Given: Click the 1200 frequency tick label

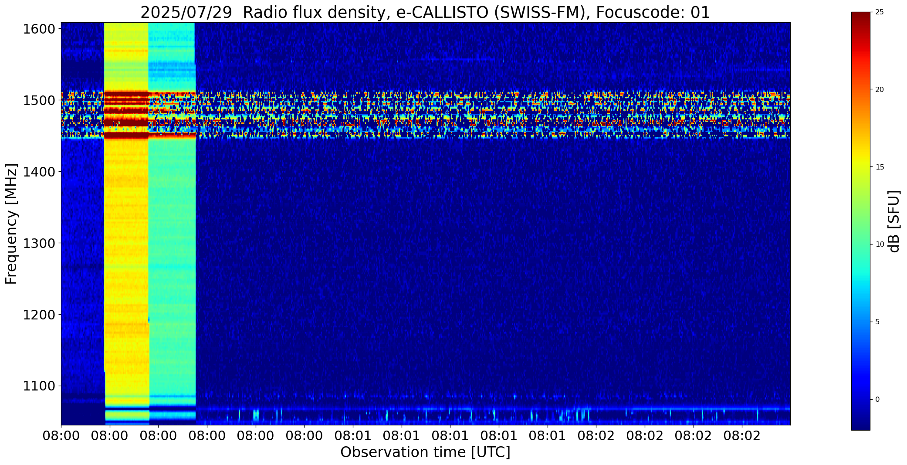Looking at the screenshot, I should [39, 315].
